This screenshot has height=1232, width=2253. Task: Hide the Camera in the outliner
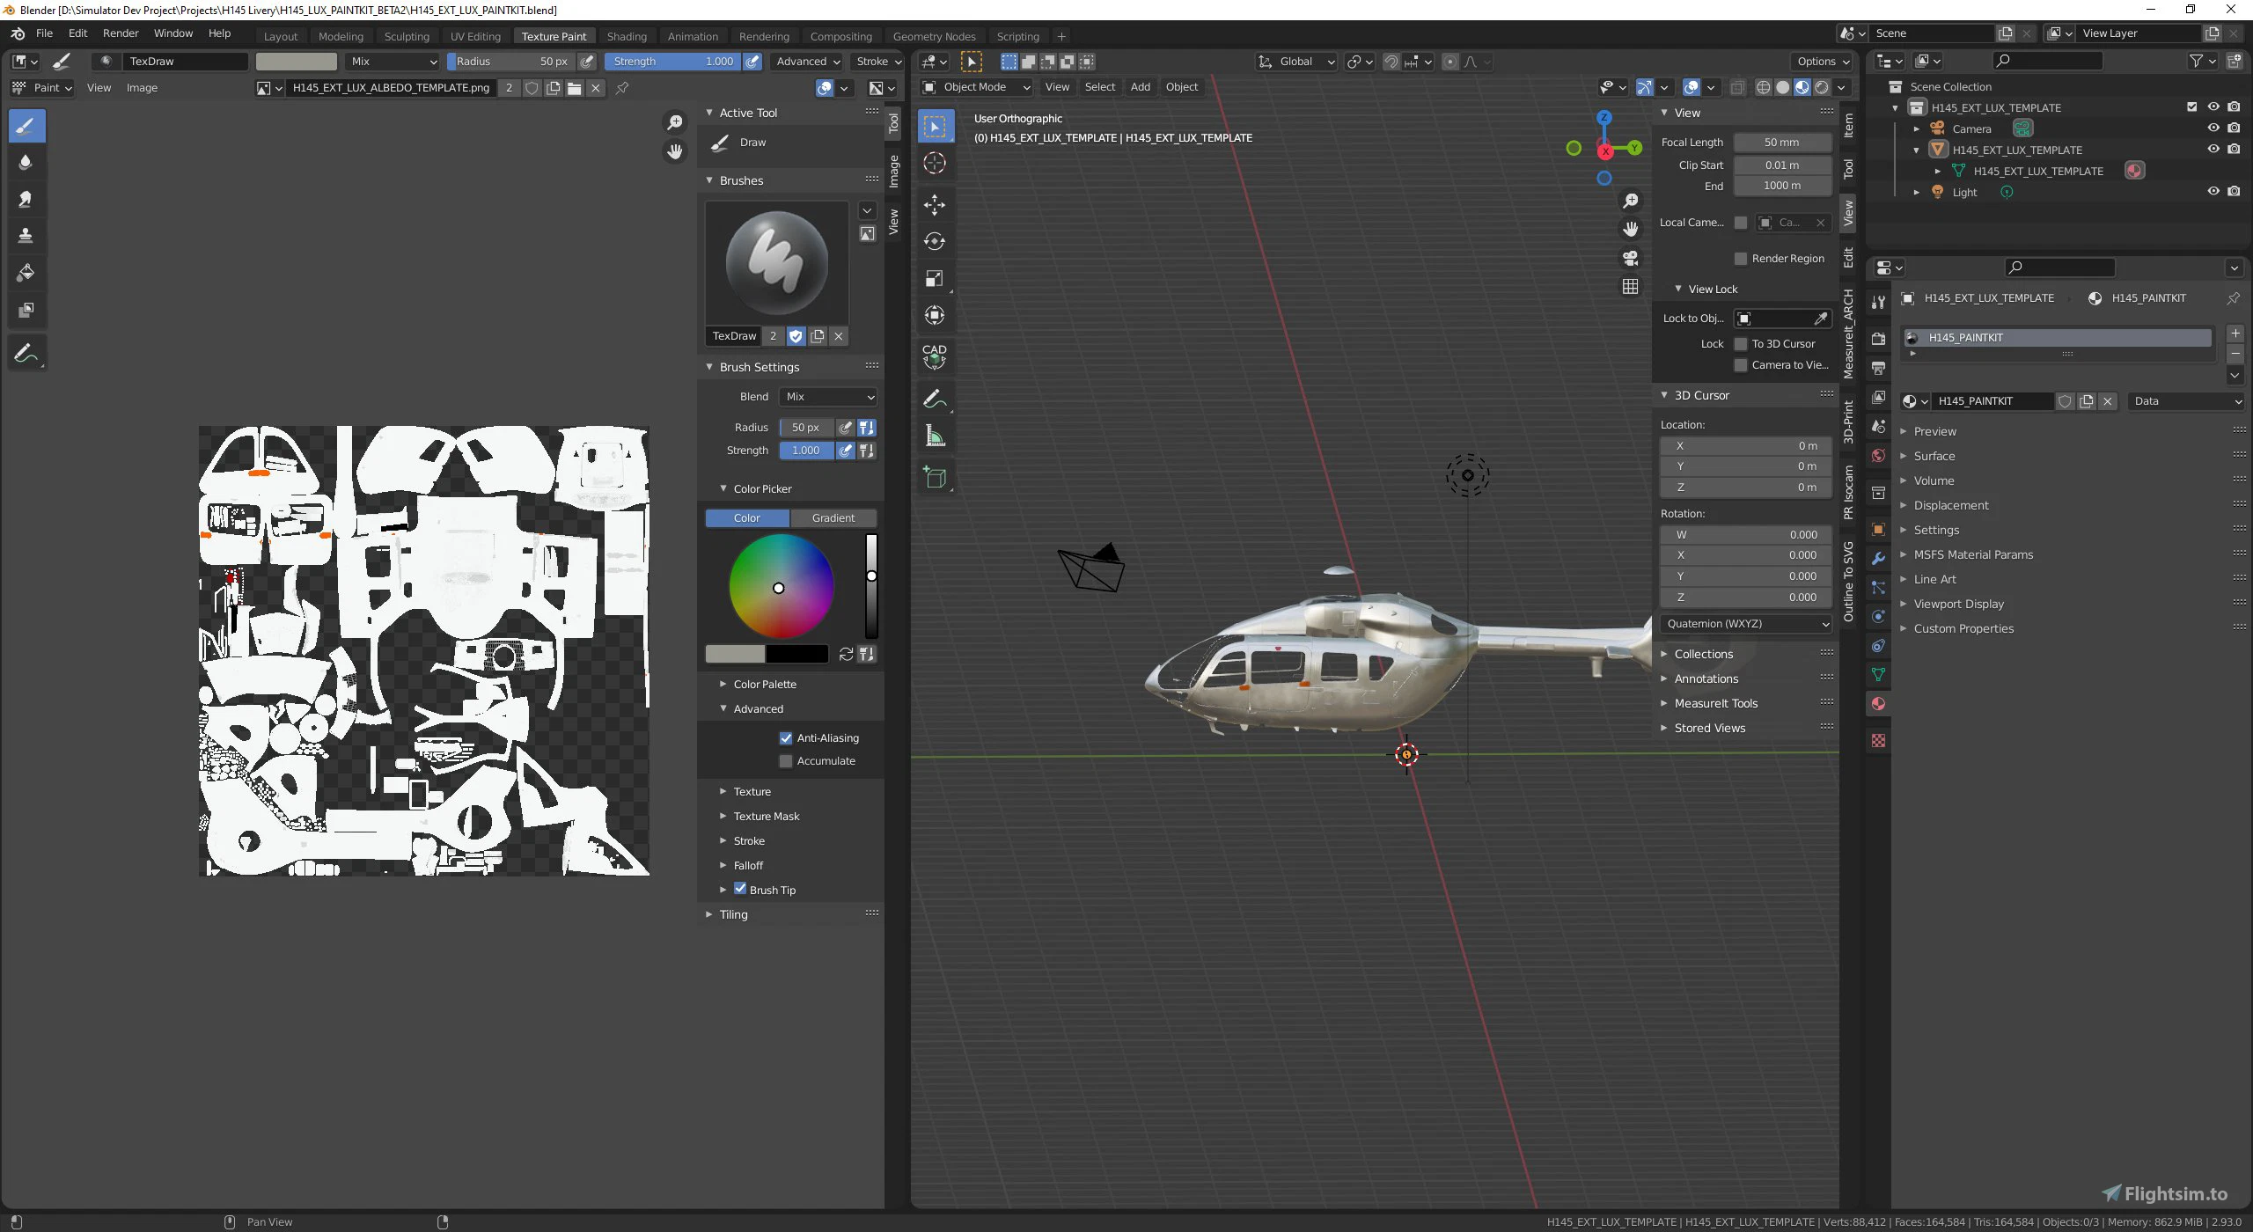[x=2213, y=128]
